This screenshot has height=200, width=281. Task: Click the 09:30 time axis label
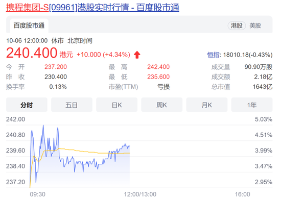[38, 194]
